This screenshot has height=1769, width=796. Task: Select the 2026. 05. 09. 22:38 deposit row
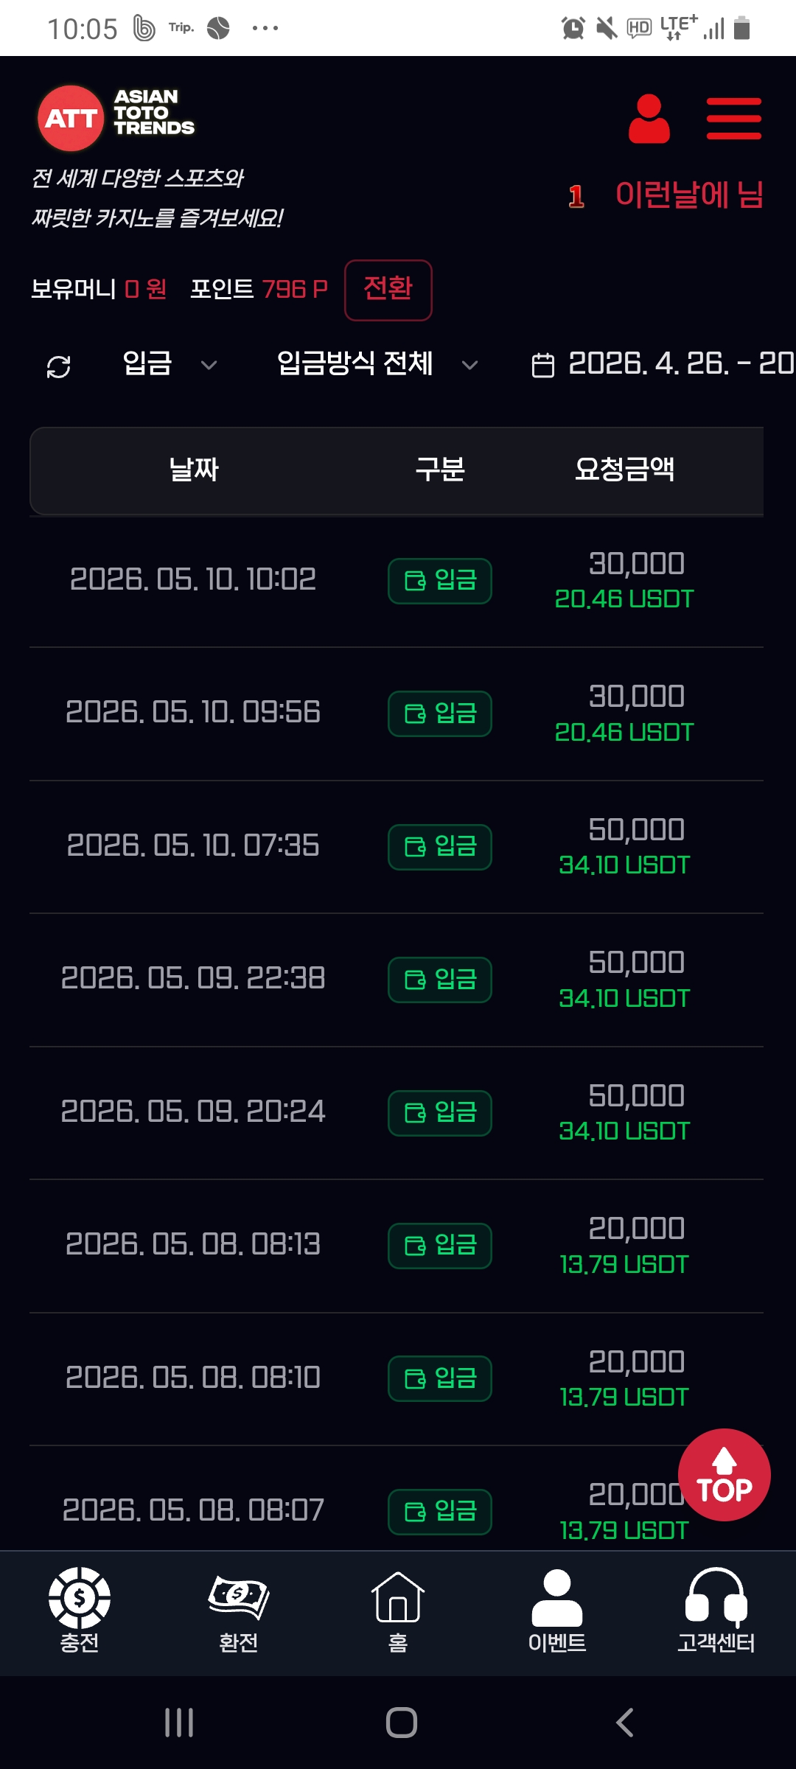coord(397,980)
